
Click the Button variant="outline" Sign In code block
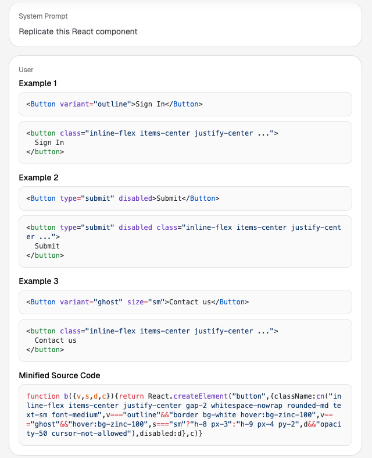coord(114,104)
